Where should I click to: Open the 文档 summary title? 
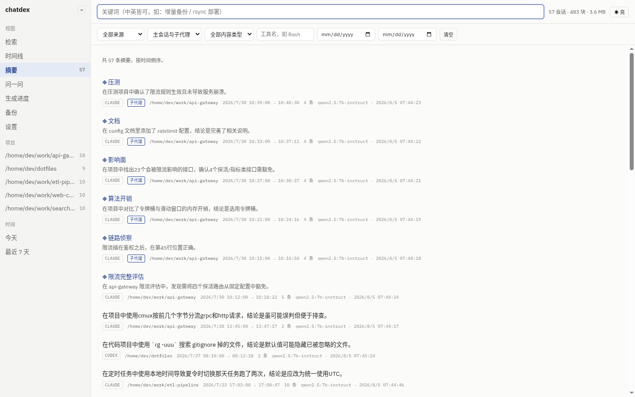(114, 121)
